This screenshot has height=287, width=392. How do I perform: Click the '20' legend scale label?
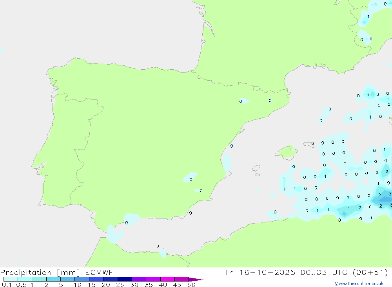pyautogui.click(x=106, y=285)
